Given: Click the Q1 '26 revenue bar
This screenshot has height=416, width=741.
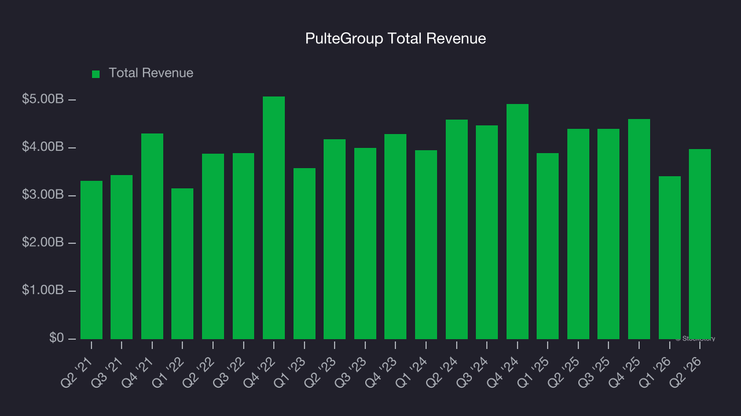Looking at the screenshot, I should point(670,258).
